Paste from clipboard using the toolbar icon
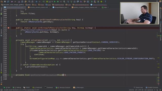Screen dimensions: 162x91 [25, 2]
